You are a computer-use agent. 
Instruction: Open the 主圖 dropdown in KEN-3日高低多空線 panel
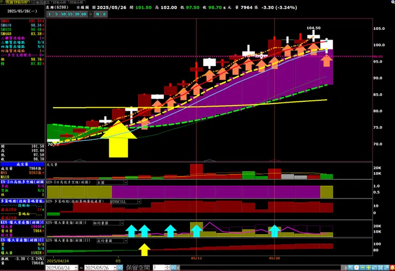pos(112,182)
